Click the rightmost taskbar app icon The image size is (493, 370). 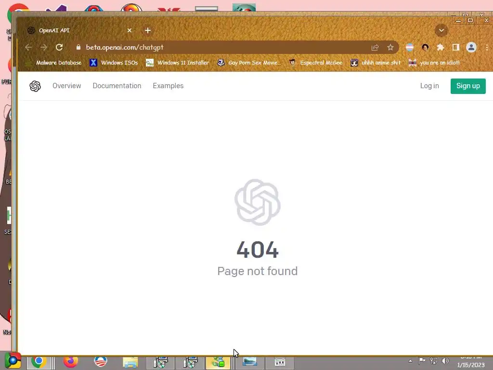pyautogui.click(x=280, y=362)
